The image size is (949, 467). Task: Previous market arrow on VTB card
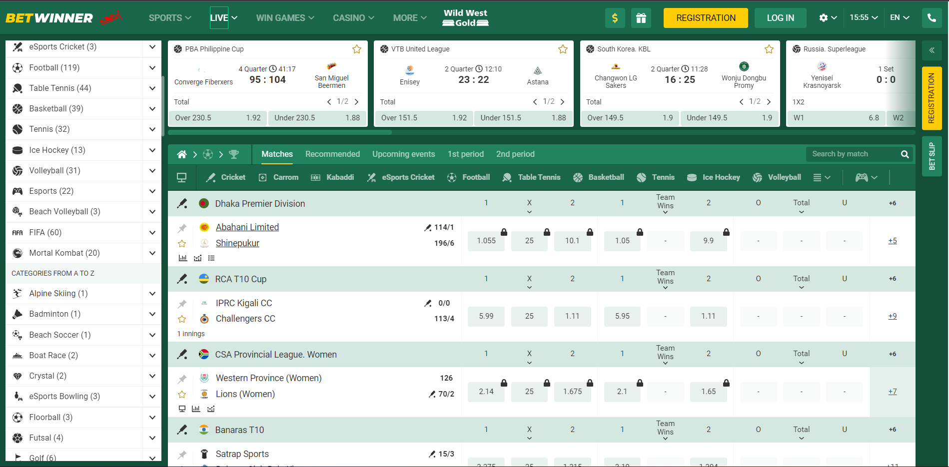click(x=535, y=102)
